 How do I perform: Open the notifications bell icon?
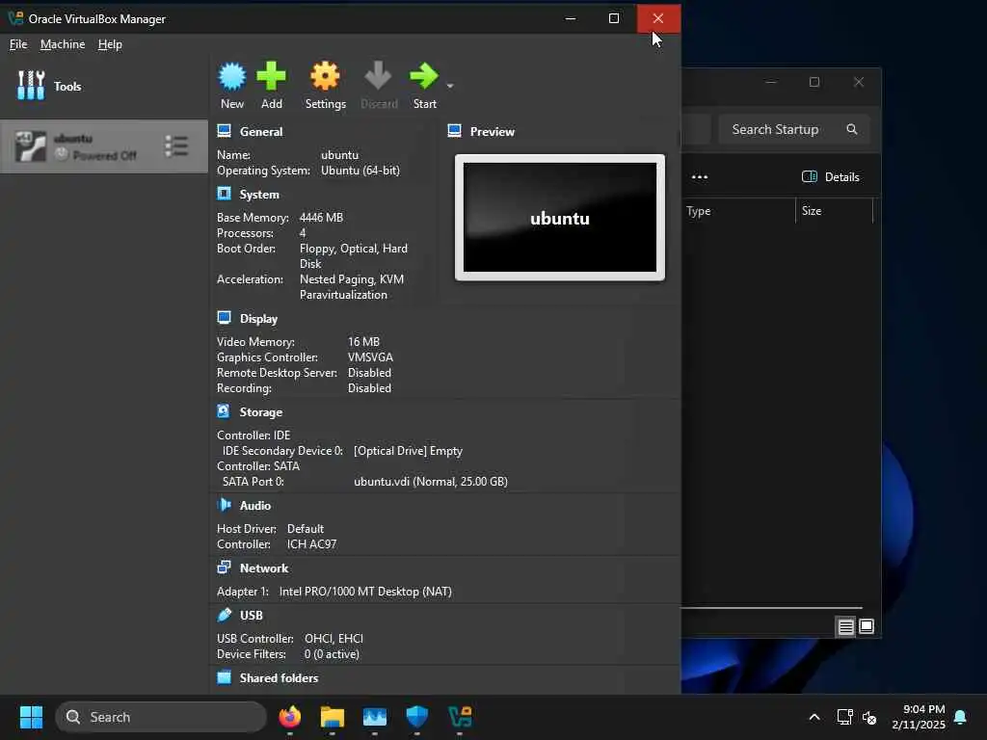coord(960,717)
